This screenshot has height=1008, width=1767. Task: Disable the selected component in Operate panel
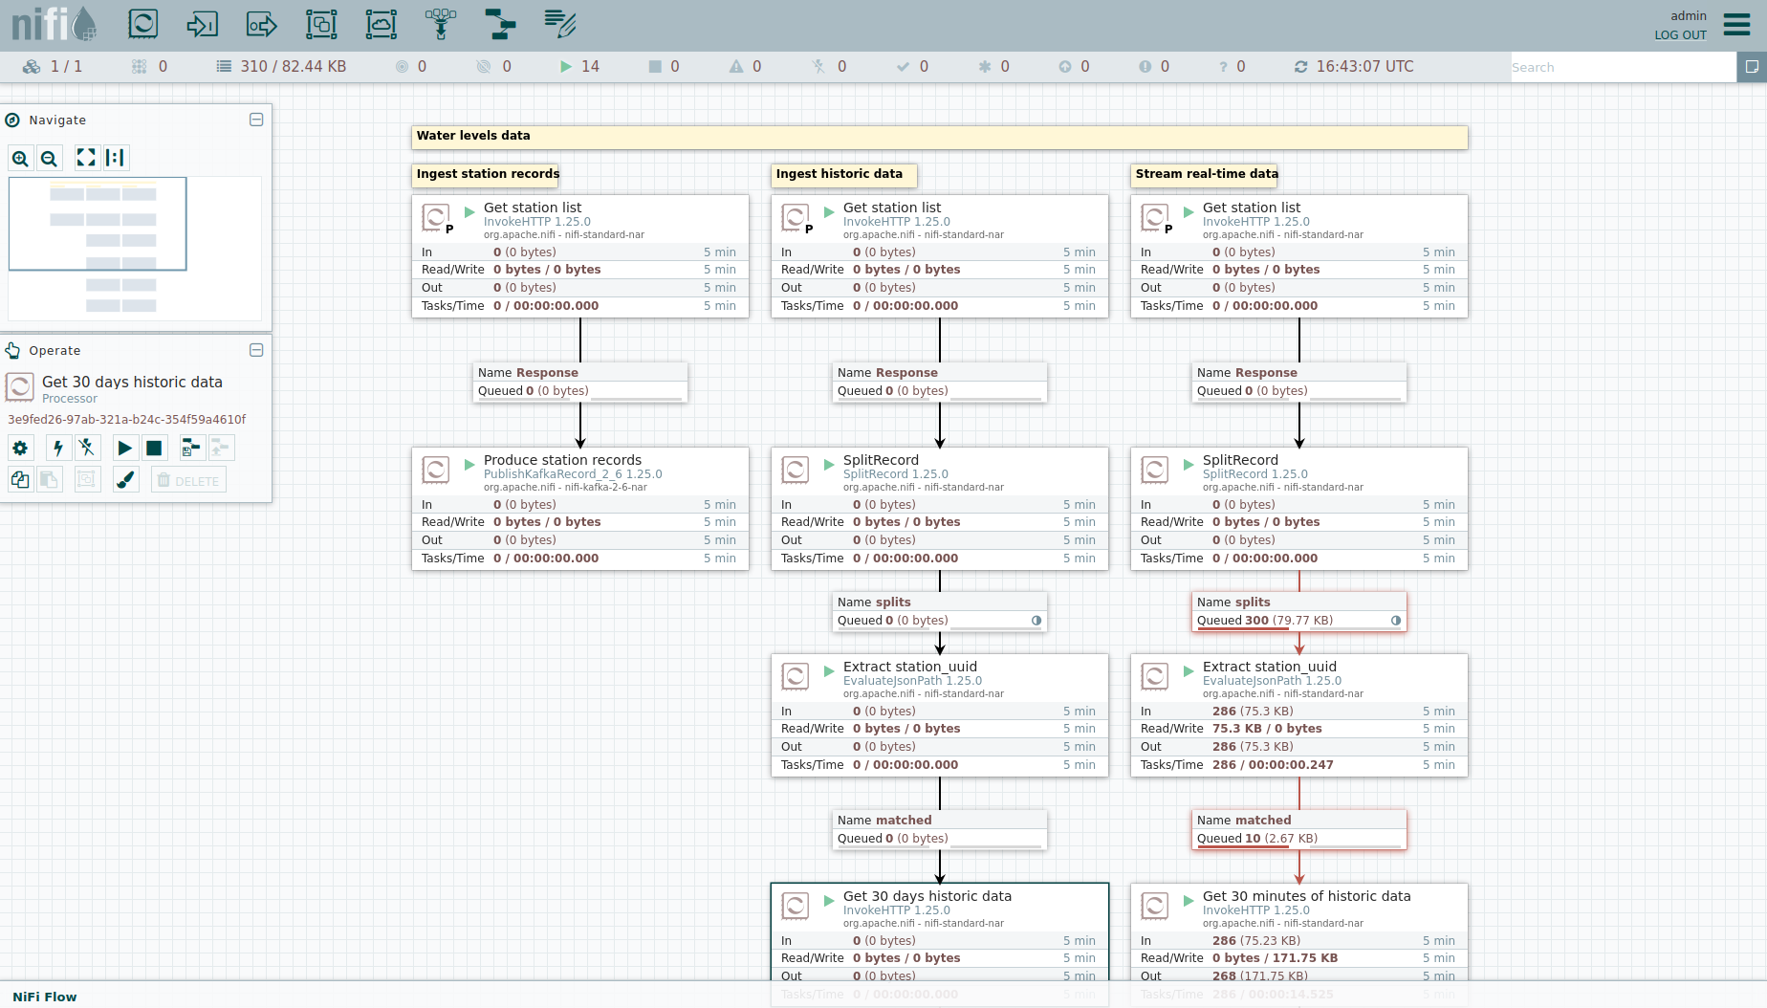tap(87, 448)
